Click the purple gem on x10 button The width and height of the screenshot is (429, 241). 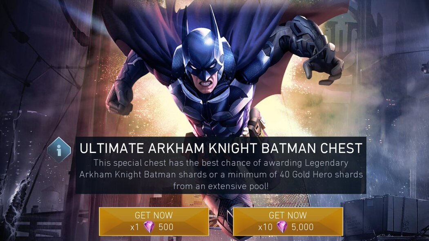(x=282, y=227)
